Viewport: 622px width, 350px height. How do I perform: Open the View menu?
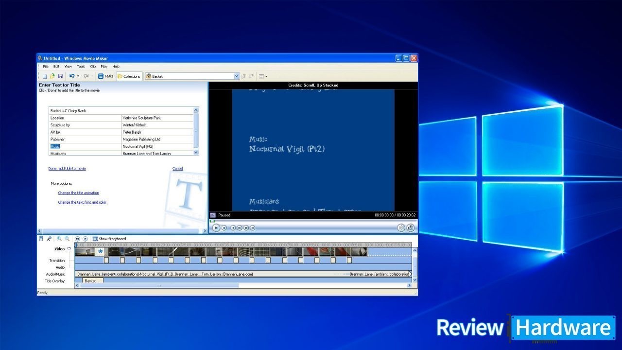pos(68,67)
